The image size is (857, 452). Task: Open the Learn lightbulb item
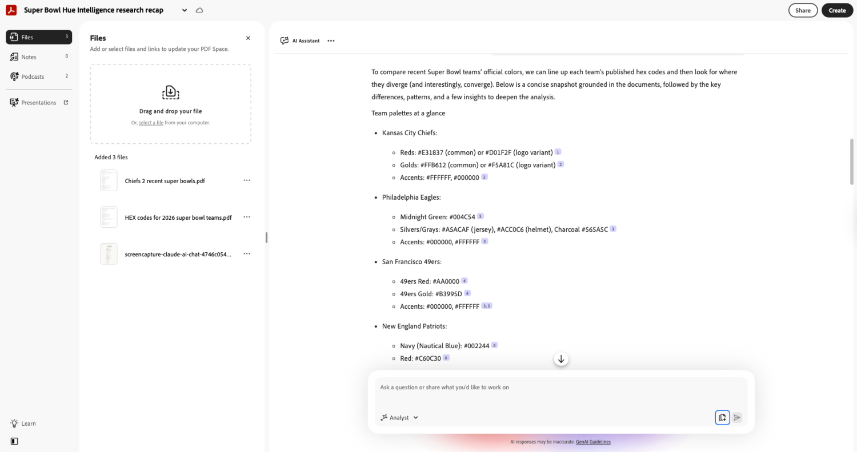23,423
